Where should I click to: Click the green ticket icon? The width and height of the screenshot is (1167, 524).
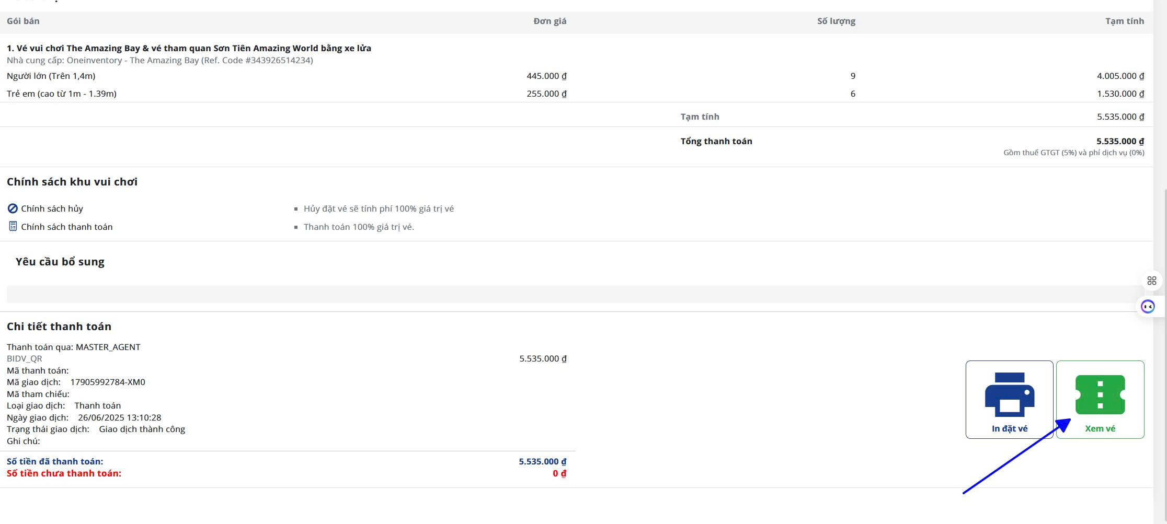tap(1100, 394)
